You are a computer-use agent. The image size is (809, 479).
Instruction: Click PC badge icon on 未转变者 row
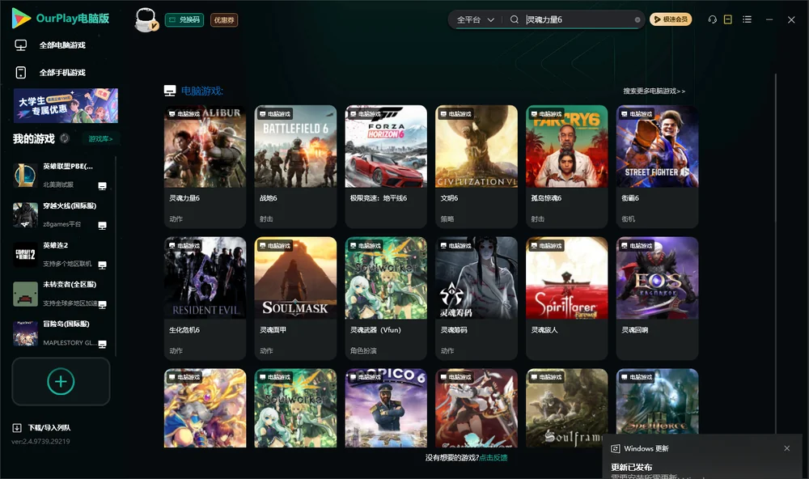tap(102, 304)
